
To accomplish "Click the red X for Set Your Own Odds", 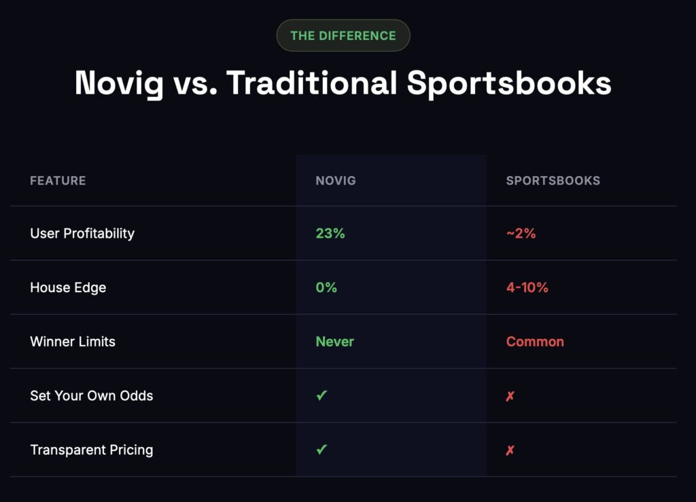I will click(x=510, y=396).
